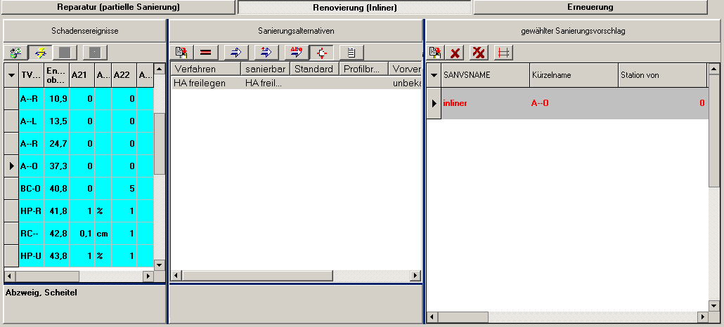Select the row marker of inliner entry
This screenshot has height=327, width=724.
(434, 104)
